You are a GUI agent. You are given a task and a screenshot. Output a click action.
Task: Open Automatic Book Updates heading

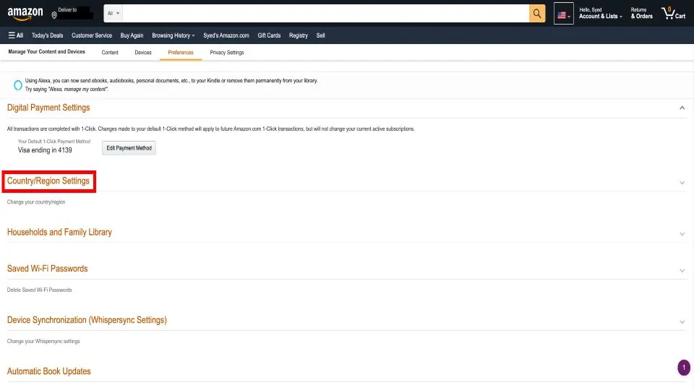click(48, 371)
